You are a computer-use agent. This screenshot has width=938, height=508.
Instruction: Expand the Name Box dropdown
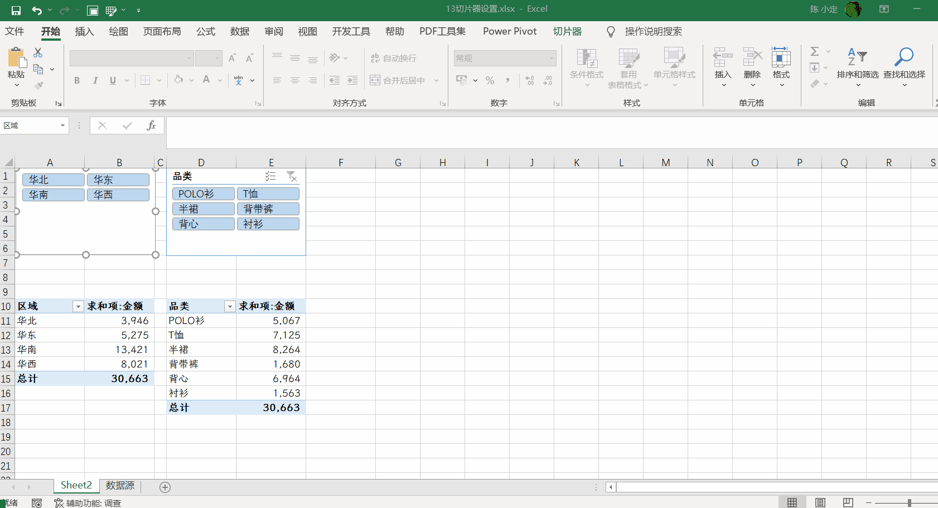pos(62,125)
